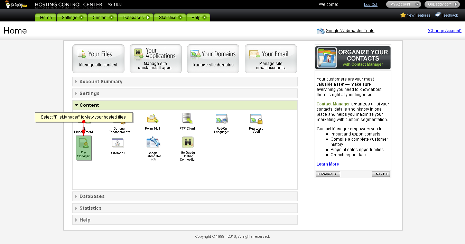Viewport: 465px width, 244px height.
Task: Click the Organize Your Contacts banner
Action: tap(353, 58)
